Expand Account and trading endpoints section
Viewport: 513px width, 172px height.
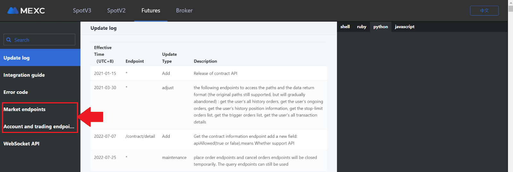pyautogui.click(x=40, y=127)
